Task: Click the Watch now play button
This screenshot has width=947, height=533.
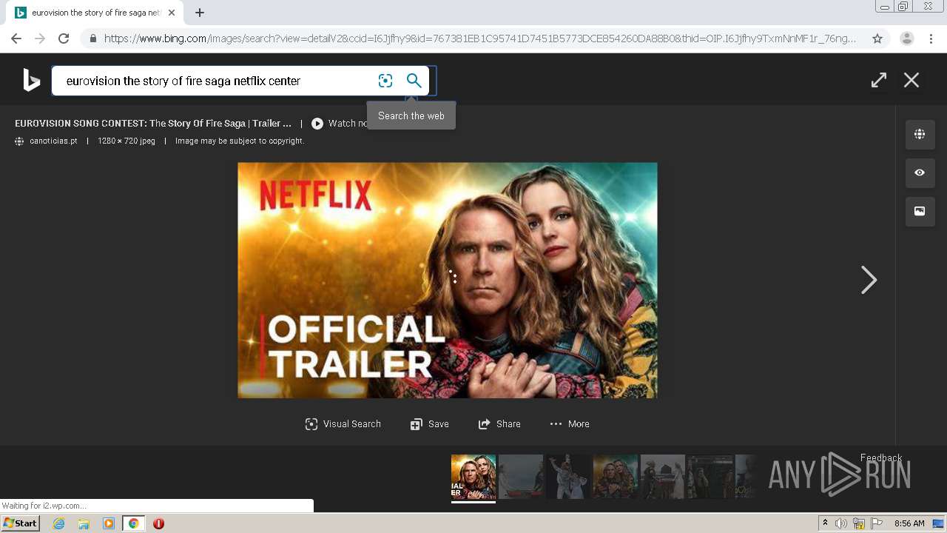Action: pyautogui.click(x=317, y=124)
